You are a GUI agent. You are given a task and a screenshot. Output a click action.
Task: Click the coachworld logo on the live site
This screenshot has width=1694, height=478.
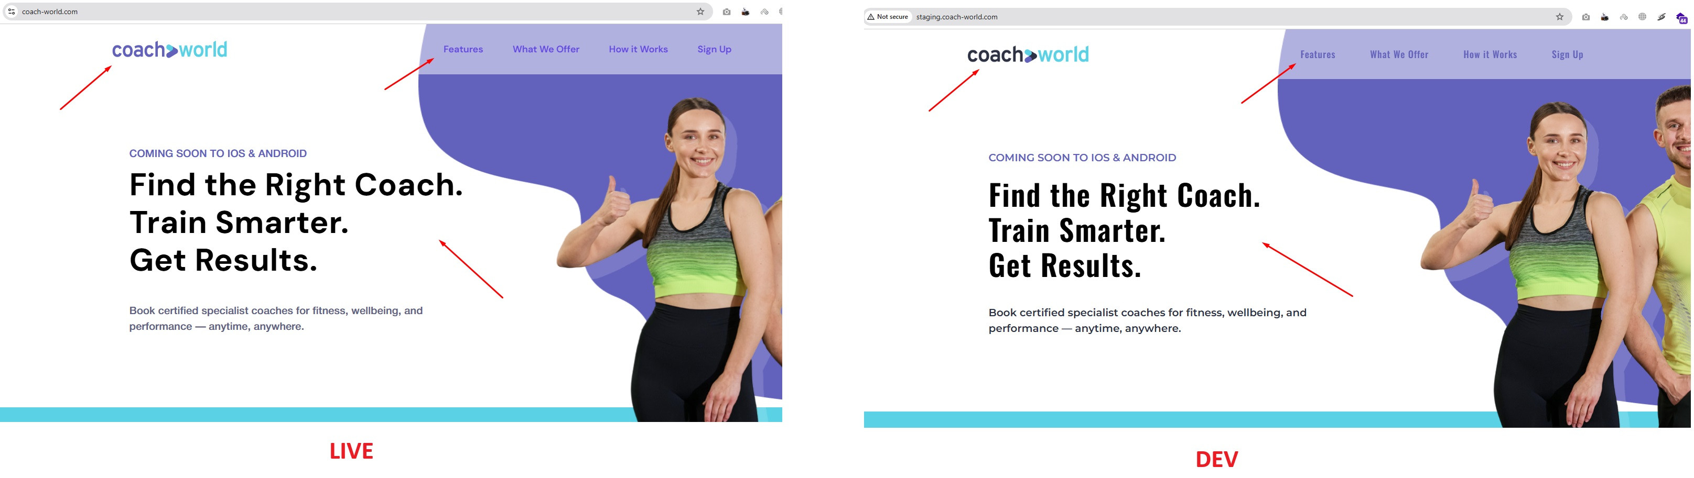(170, 50)
